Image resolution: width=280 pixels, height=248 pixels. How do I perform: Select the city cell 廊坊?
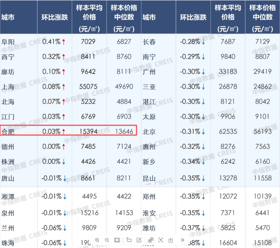(x=8, y=72)
